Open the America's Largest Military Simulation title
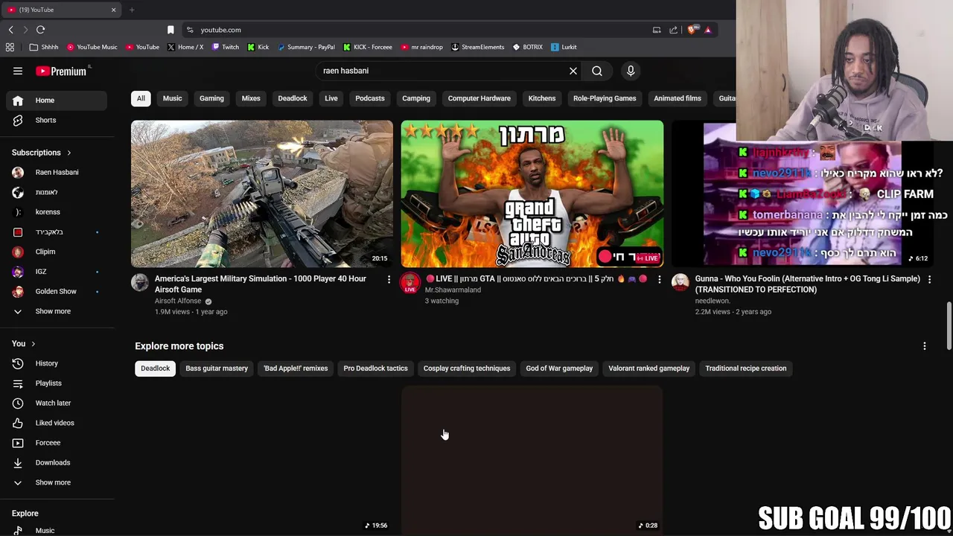The height and width of the screenshot is (536, 953). 260,284
